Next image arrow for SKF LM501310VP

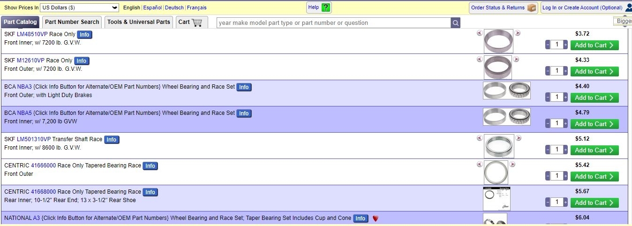tap(519, 138)
